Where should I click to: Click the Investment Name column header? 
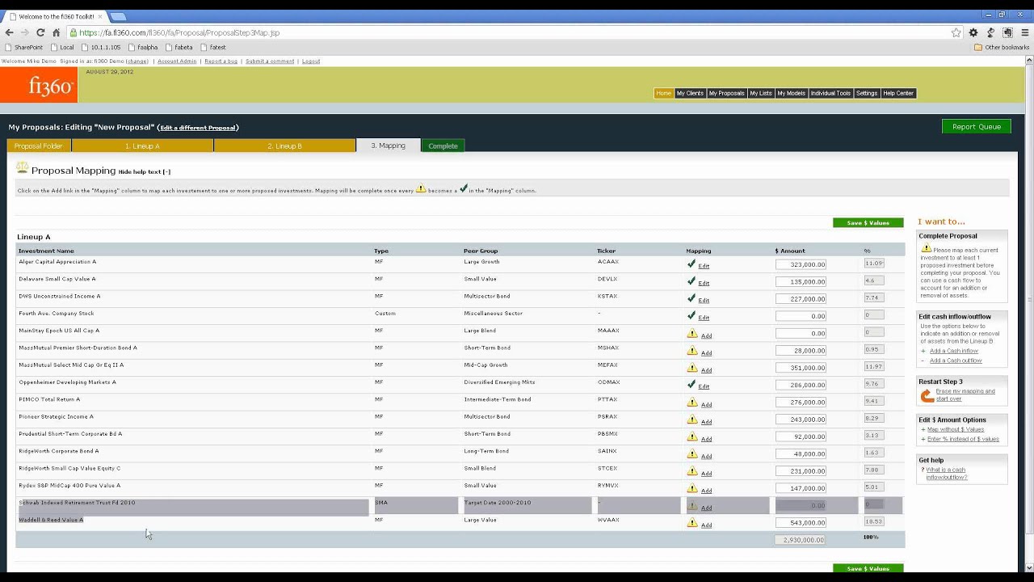tap(46, 251)
